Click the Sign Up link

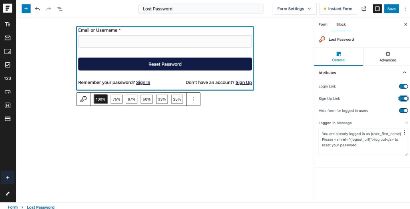point(244,82)
